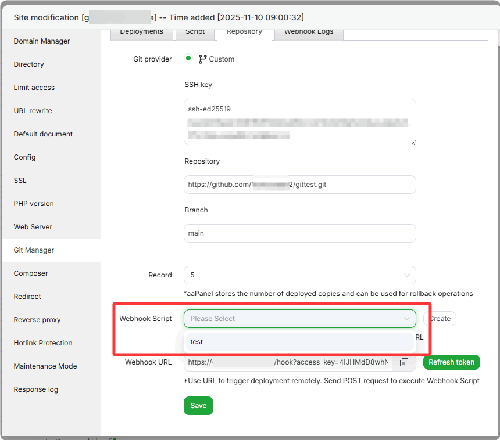Copy the Webhook URL with the copy icon
Image resolution: width=500 pixels, height=440 pixels.
(403, 362)
